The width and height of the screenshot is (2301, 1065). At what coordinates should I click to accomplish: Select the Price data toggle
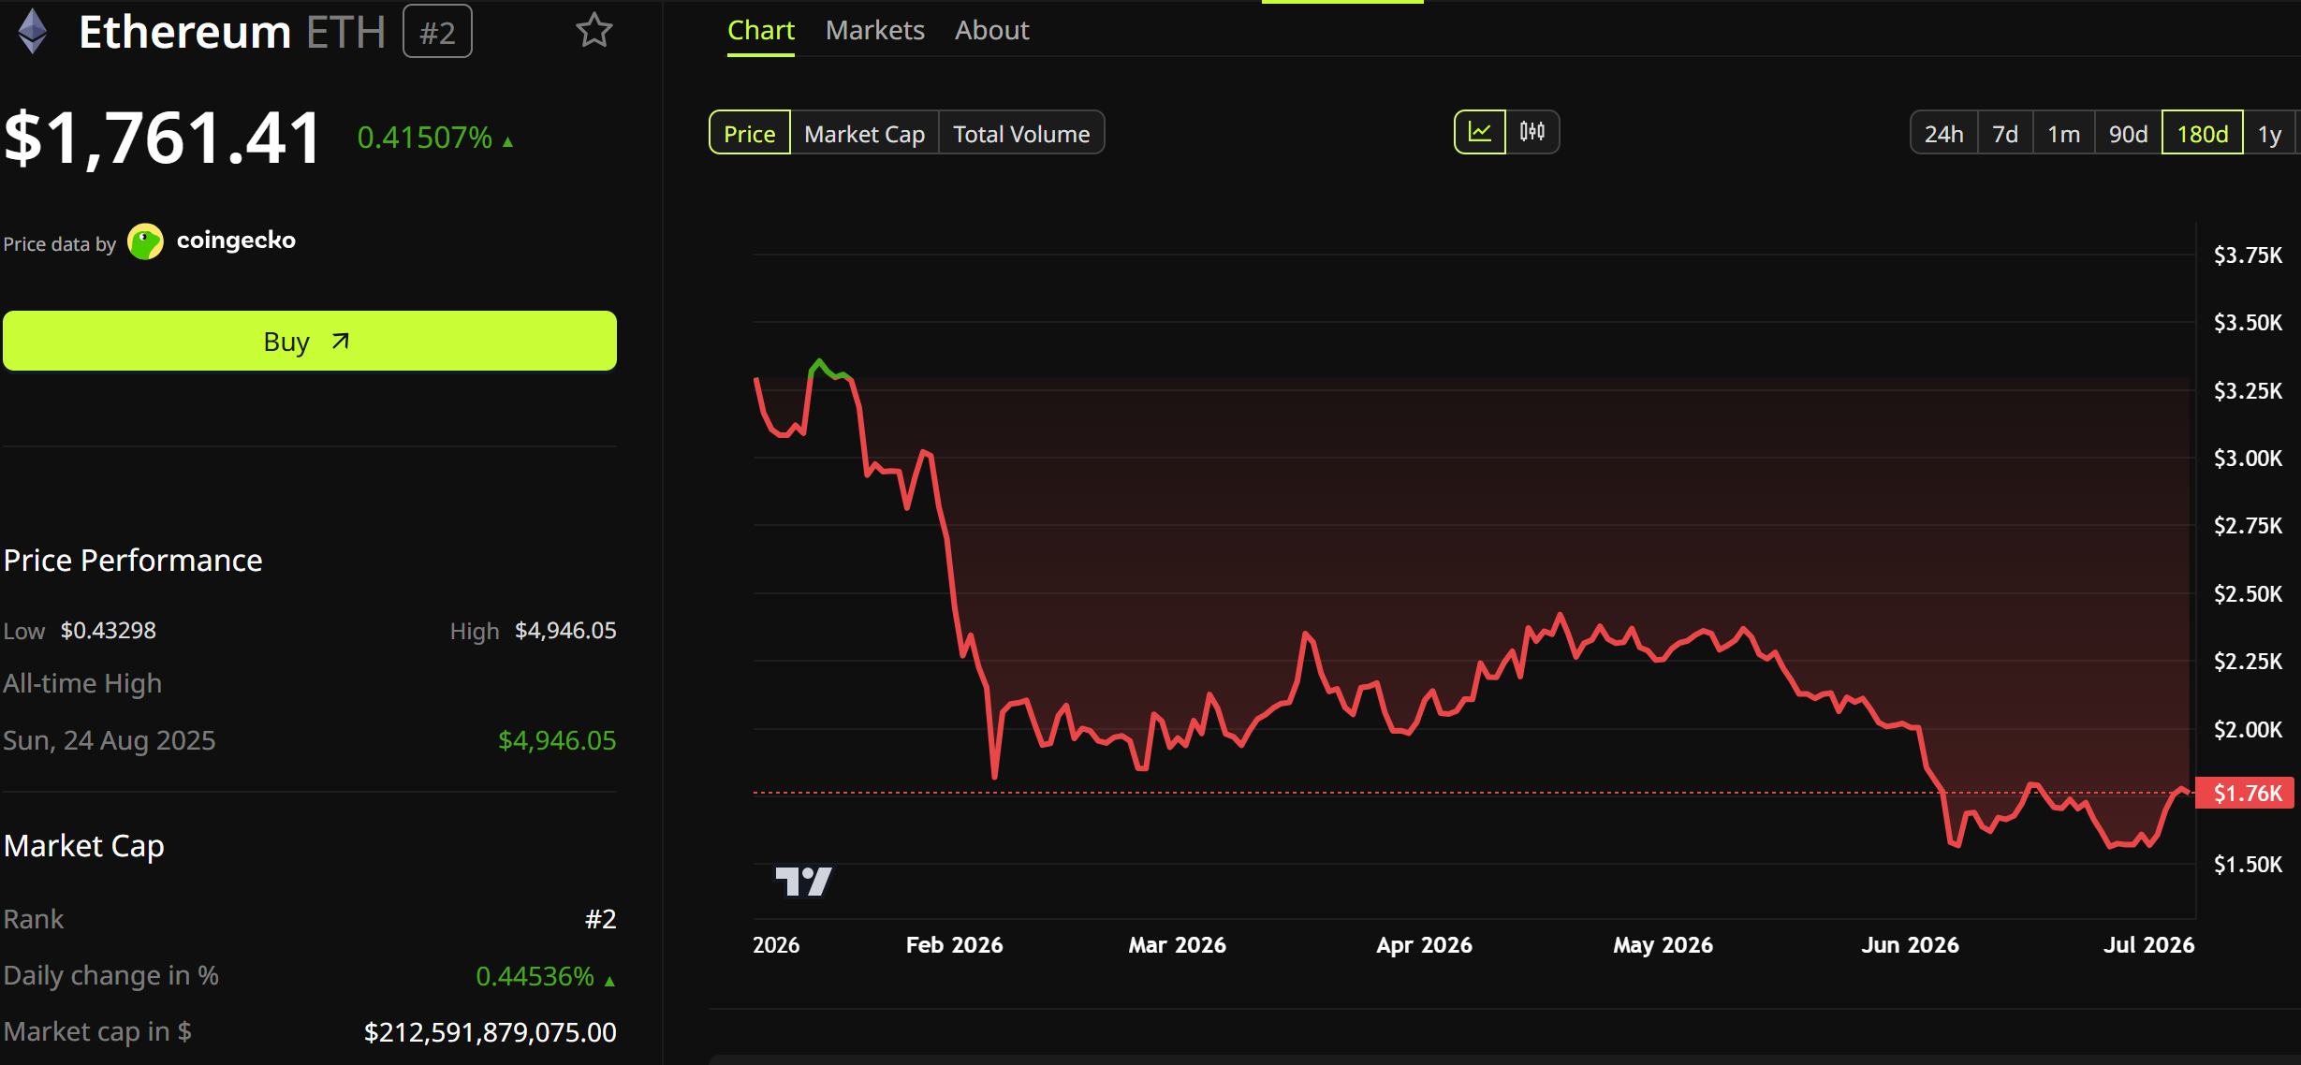tap(749, 133)
